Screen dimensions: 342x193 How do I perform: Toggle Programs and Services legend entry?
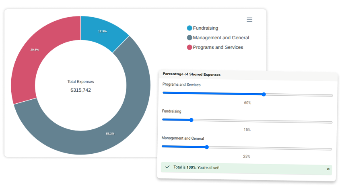click(x=215, y=47)
